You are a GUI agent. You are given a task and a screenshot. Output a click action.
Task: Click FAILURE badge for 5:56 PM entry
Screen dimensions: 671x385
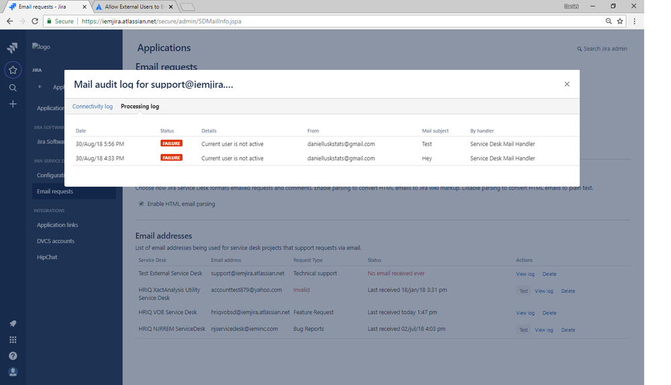(x=171, y=144)
